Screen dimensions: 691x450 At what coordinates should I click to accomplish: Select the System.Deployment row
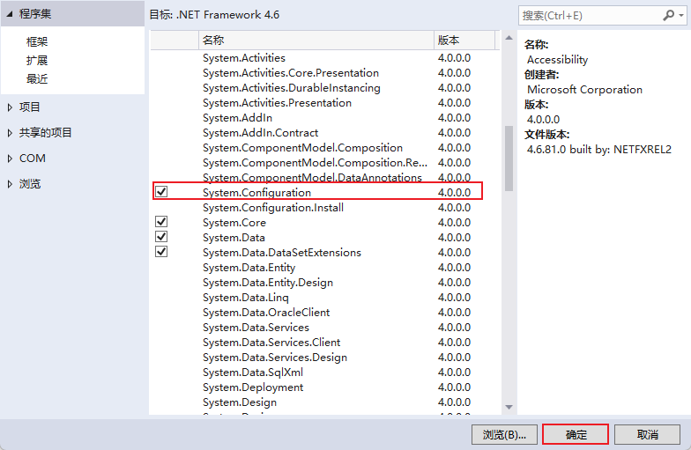[x=324, y=387]
